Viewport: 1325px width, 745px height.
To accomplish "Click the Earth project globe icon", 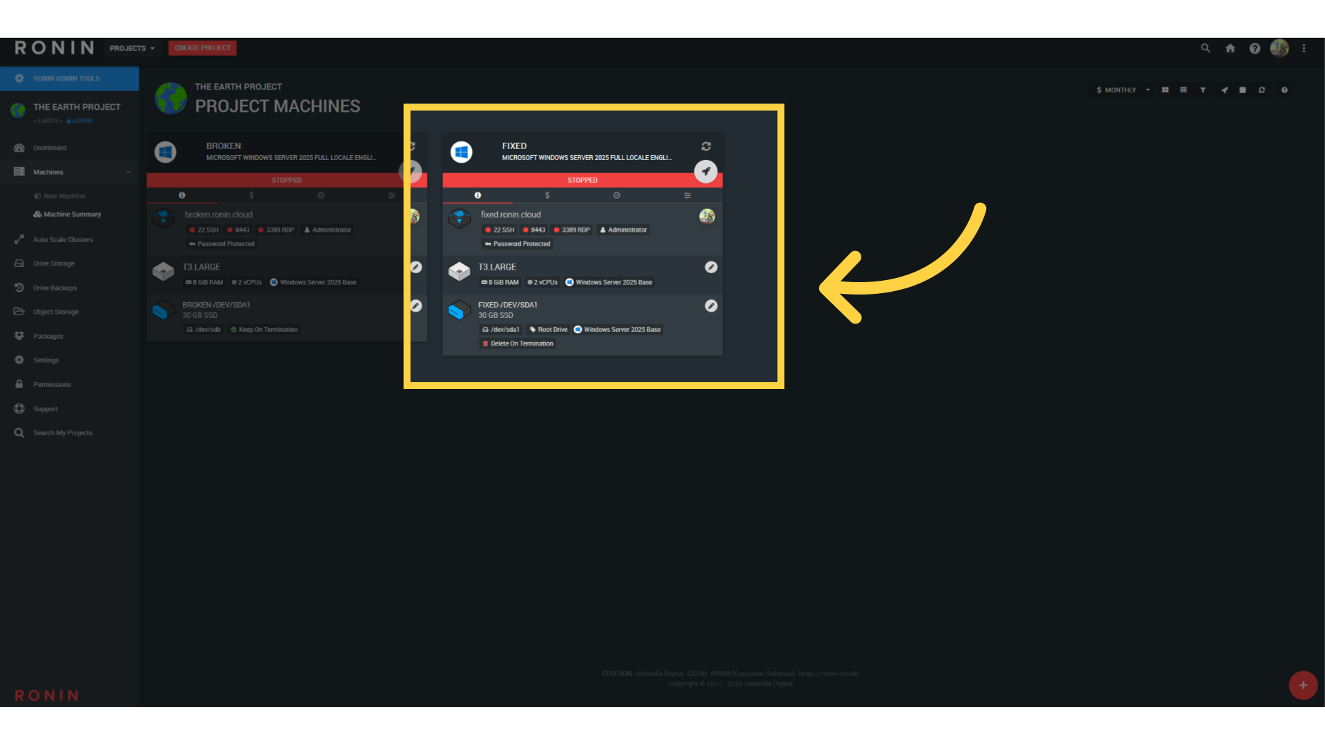I will [171, 98].
